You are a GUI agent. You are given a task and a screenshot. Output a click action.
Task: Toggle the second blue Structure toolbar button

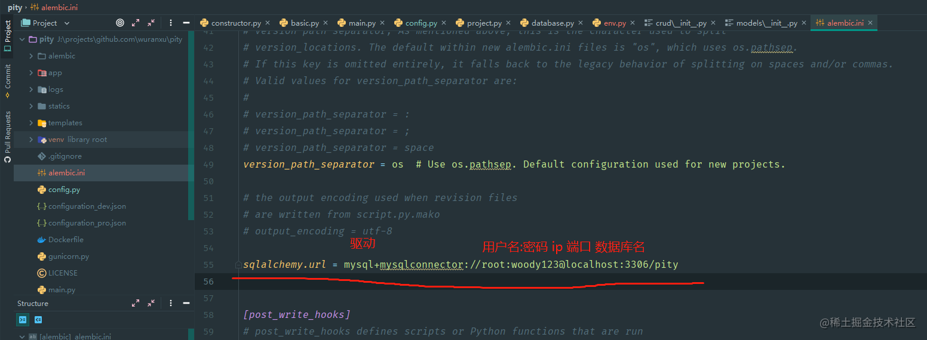[x=38, y=320]
